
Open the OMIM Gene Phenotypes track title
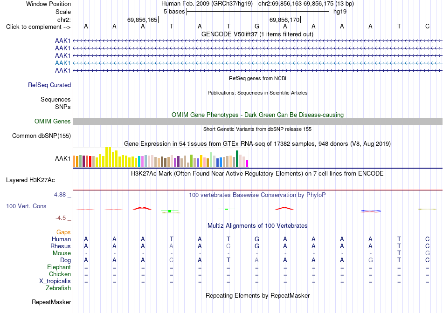pos(257,115)
